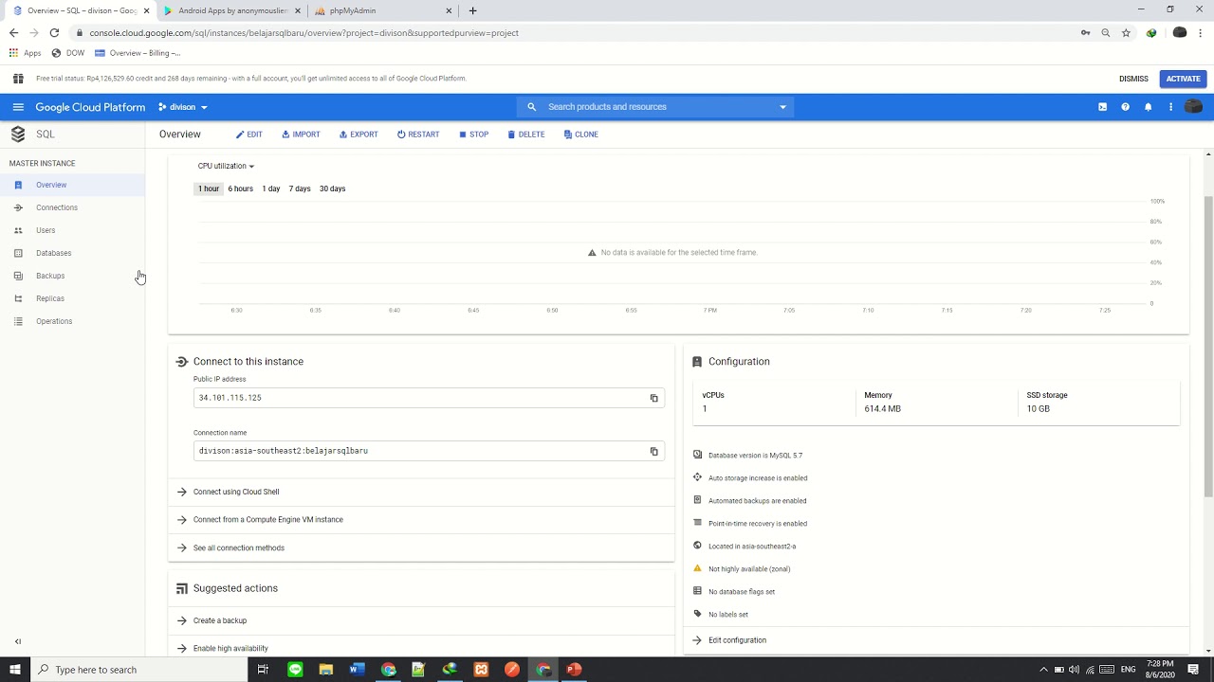
Task: Open the CPU utilization metric dropdown
Action: pos(226,166)
